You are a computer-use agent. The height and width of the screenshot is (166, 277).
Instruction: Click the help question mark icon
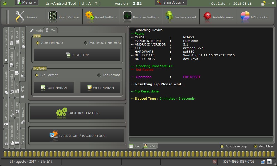tap(263, 3)
